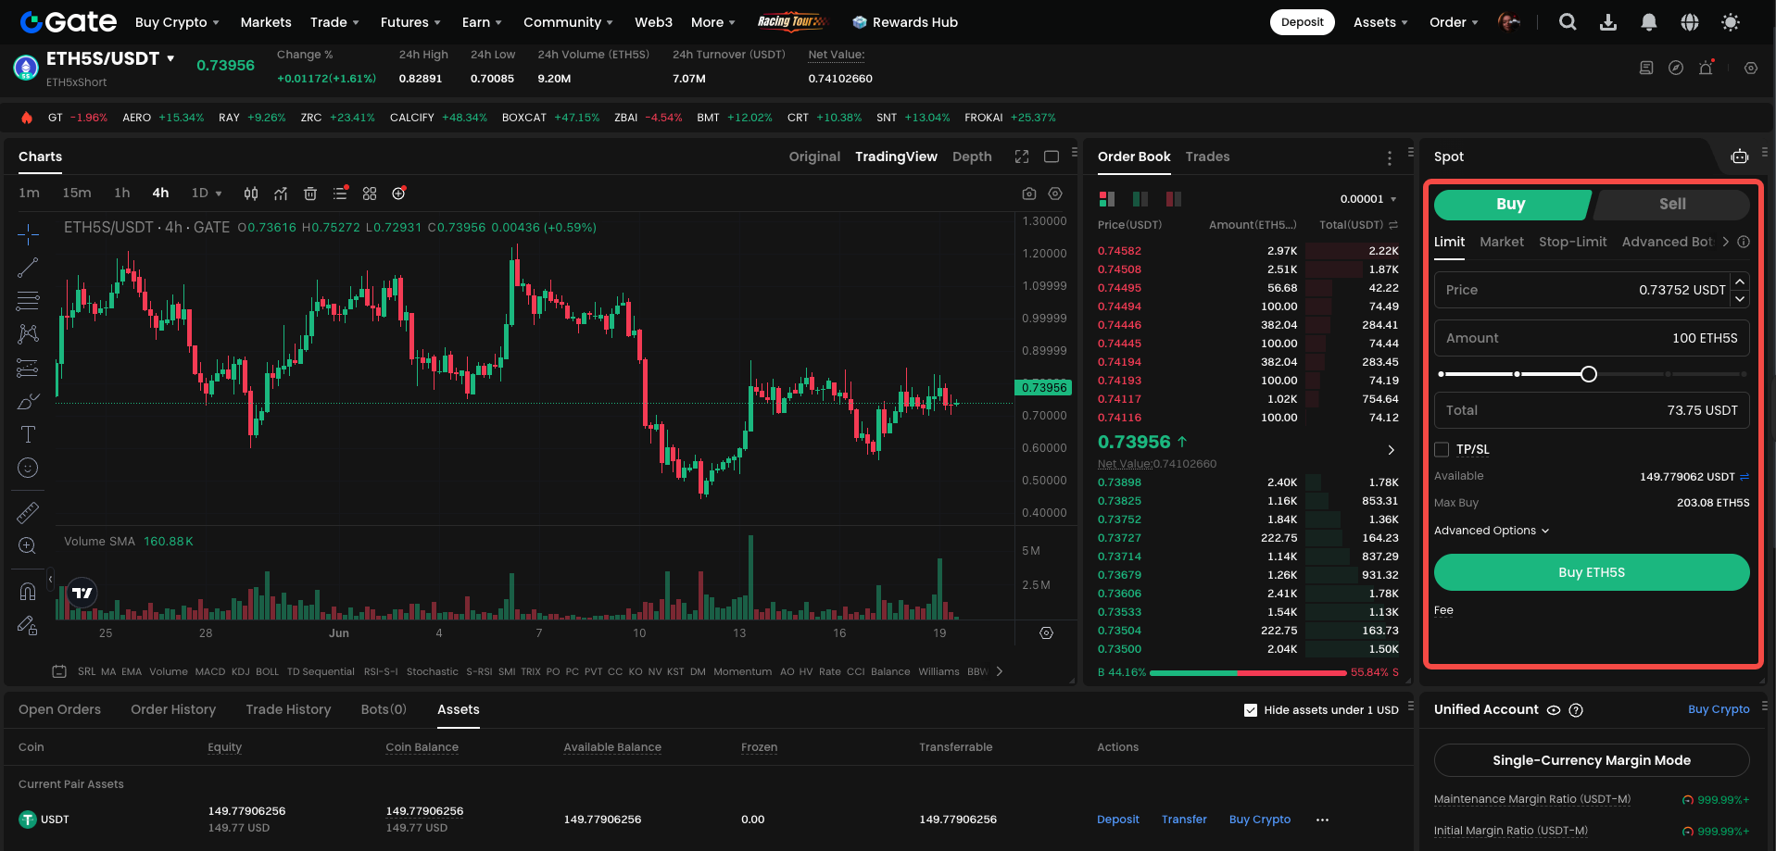Screen dimensions: 1776x851
Task: Select the text annotation tool
Action: click(28, 434)
